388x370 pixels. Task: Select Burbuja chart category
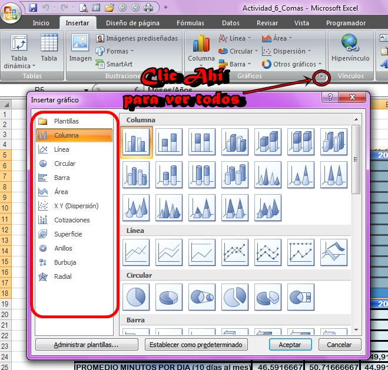(74, 262)
